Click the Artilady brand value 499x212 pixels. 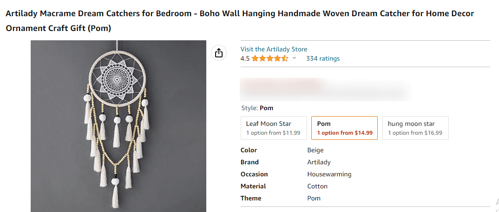(x=319, y=162)
